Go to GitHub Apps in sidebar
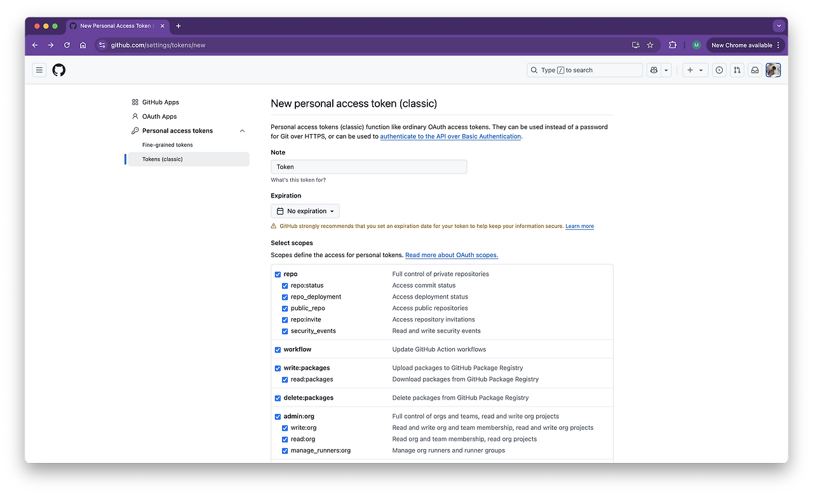 coord(160,102)
